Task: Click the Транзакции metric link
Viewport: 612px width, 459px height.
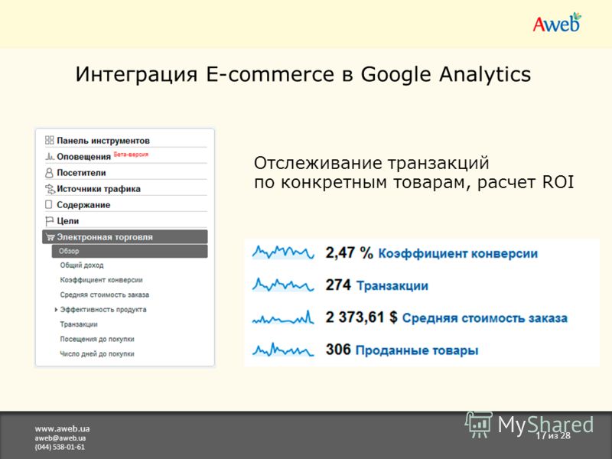Action: pos(392,285)
